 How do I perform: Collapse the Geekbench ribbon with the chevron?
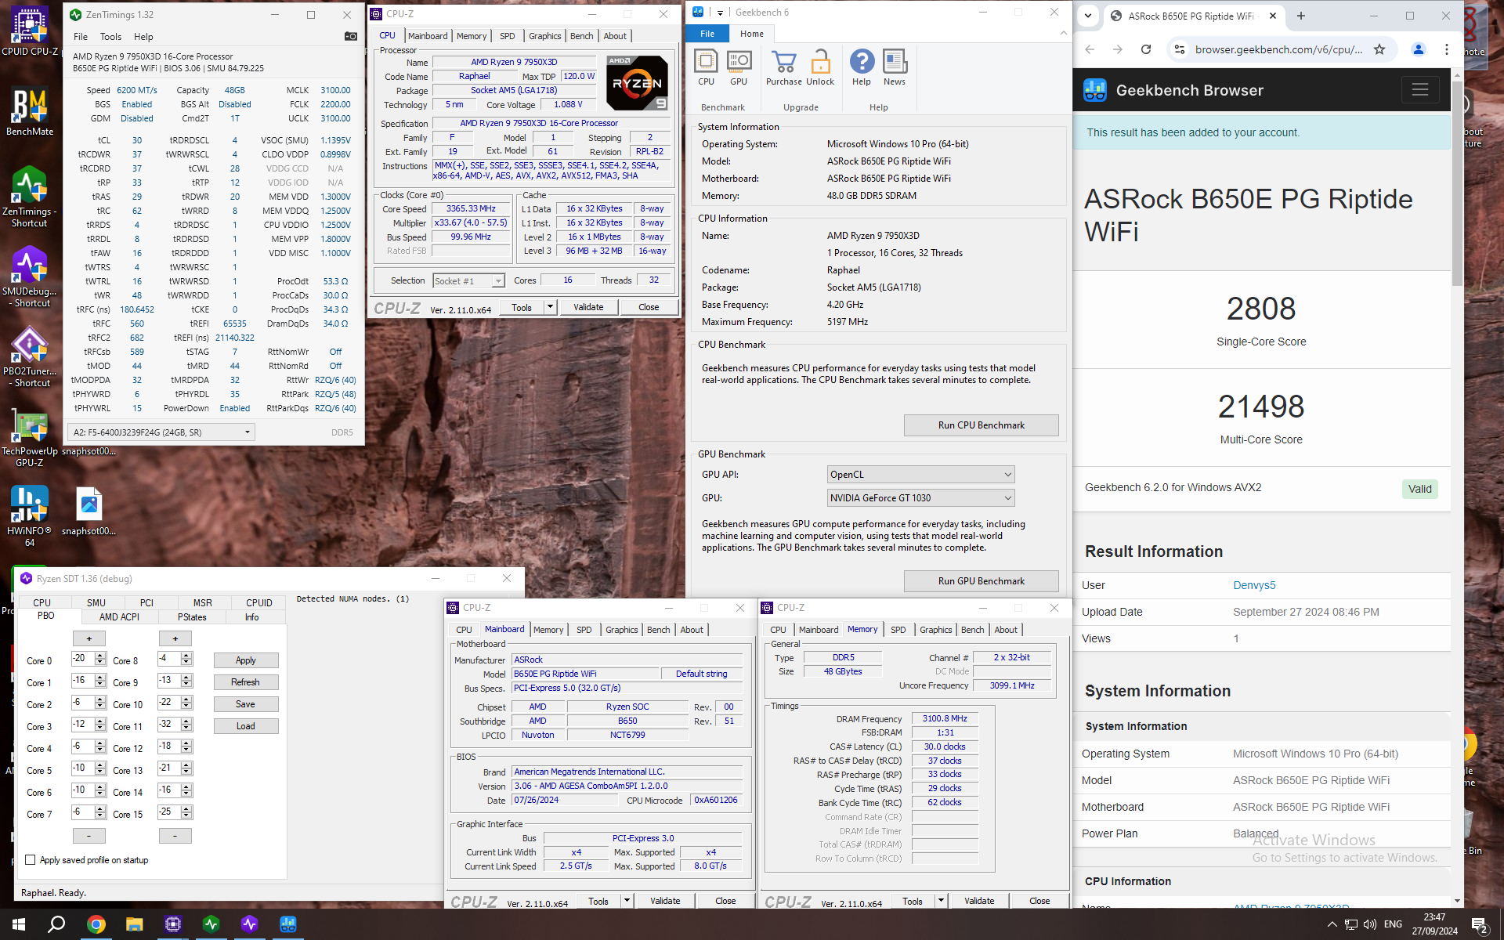(x=1063, y=33)
